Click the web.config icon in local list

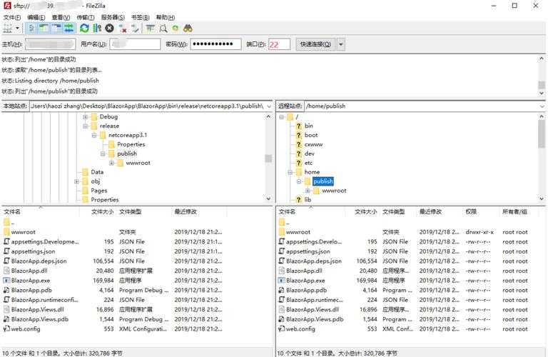(6, 329)
